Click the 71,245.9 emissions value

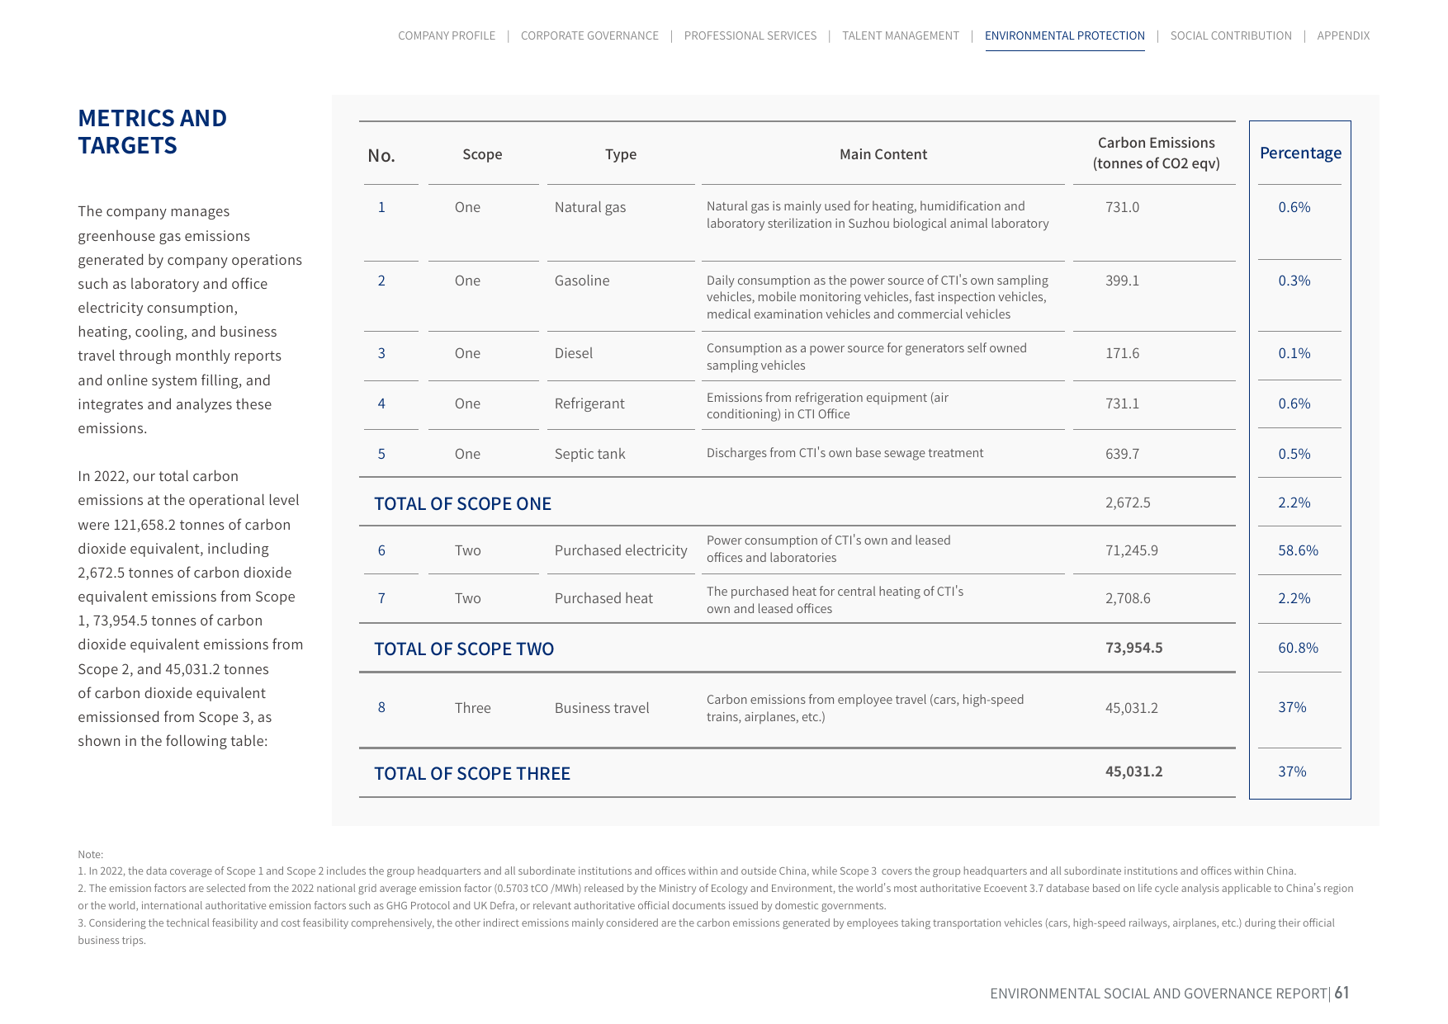point(1132,550)
